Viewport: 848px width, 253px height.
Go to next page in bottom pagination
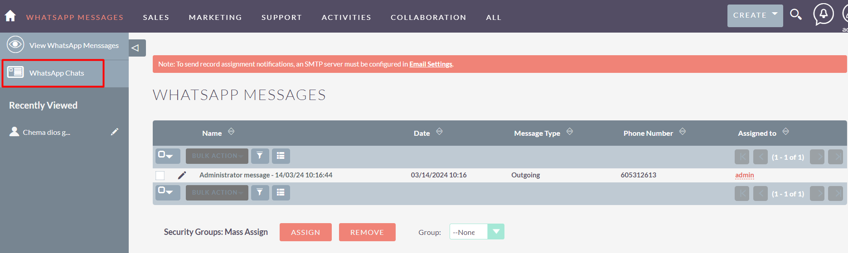817,194
